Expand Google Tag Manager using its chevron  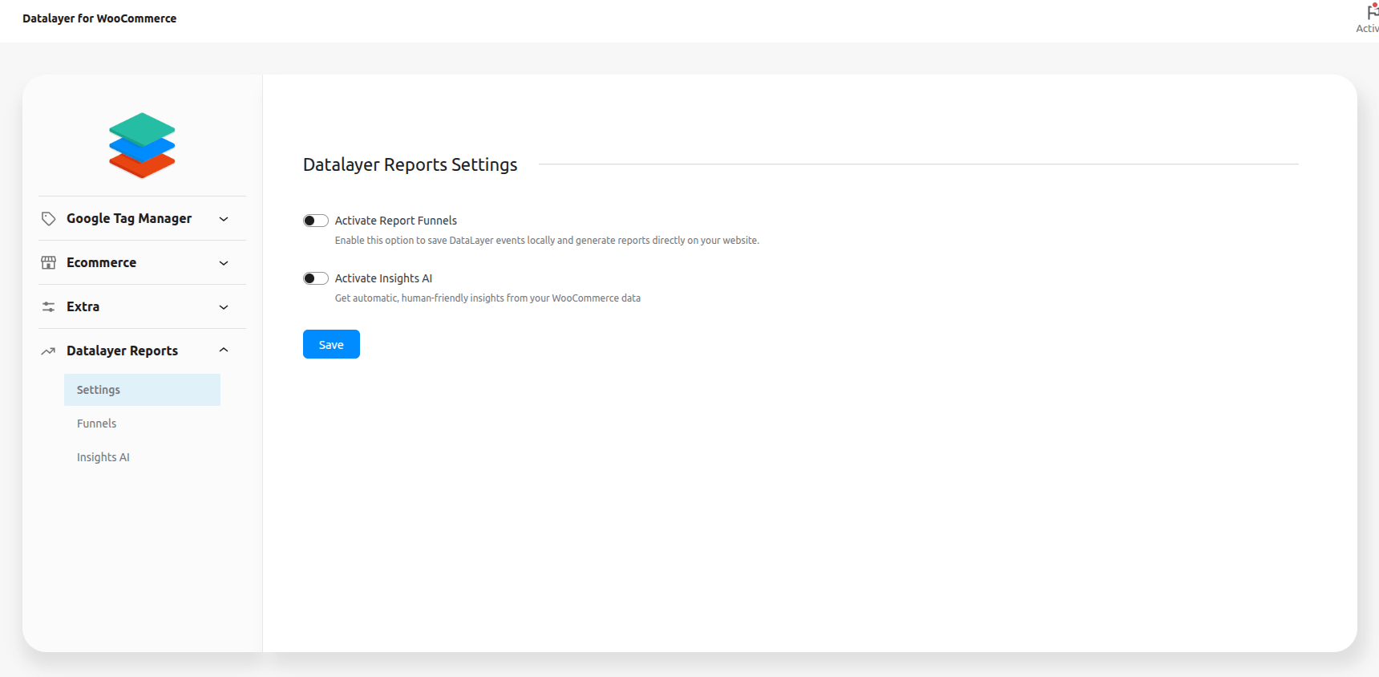pyautogui.click(x=224, y=219)
